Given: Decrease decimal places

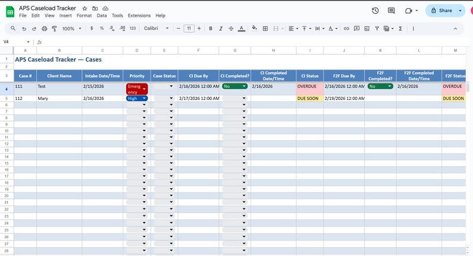Looking at the screenshot, I should 112,29.
